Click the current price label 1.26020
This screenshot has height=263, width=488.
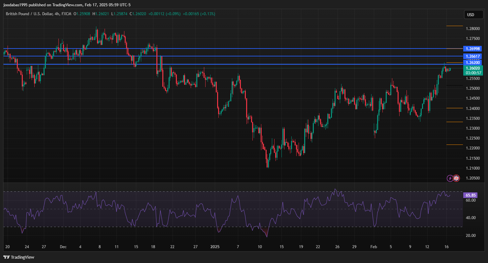pos(473,68)
